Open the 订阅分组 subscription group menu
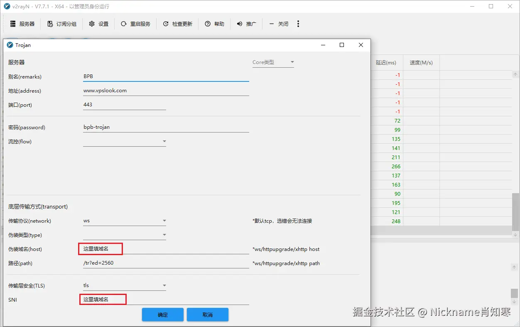 click(x=62, y=24)
